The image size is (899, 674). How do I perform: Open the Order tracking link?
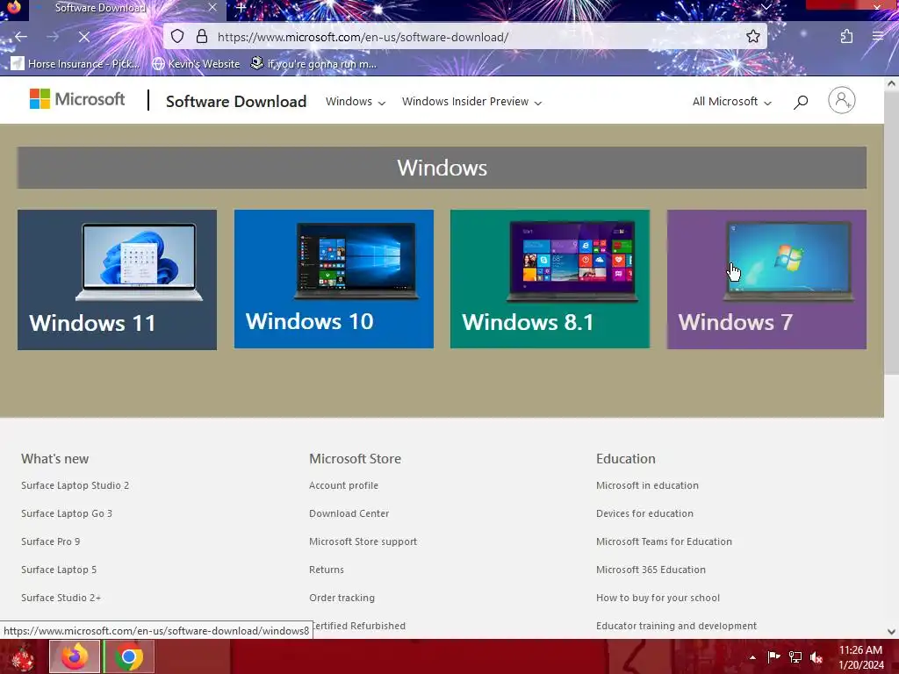click(342, 598)
